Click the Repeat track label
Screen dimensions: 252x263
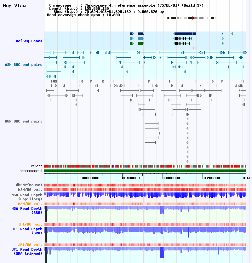pos(37,166)
